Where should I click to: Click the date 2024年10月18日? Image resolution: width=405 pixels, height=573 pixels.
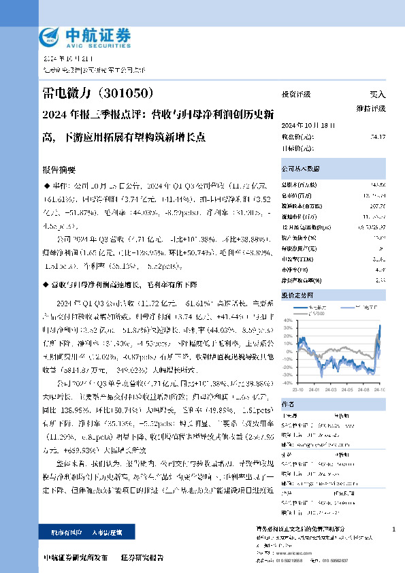pyautogui.click(x=308, y=125)
